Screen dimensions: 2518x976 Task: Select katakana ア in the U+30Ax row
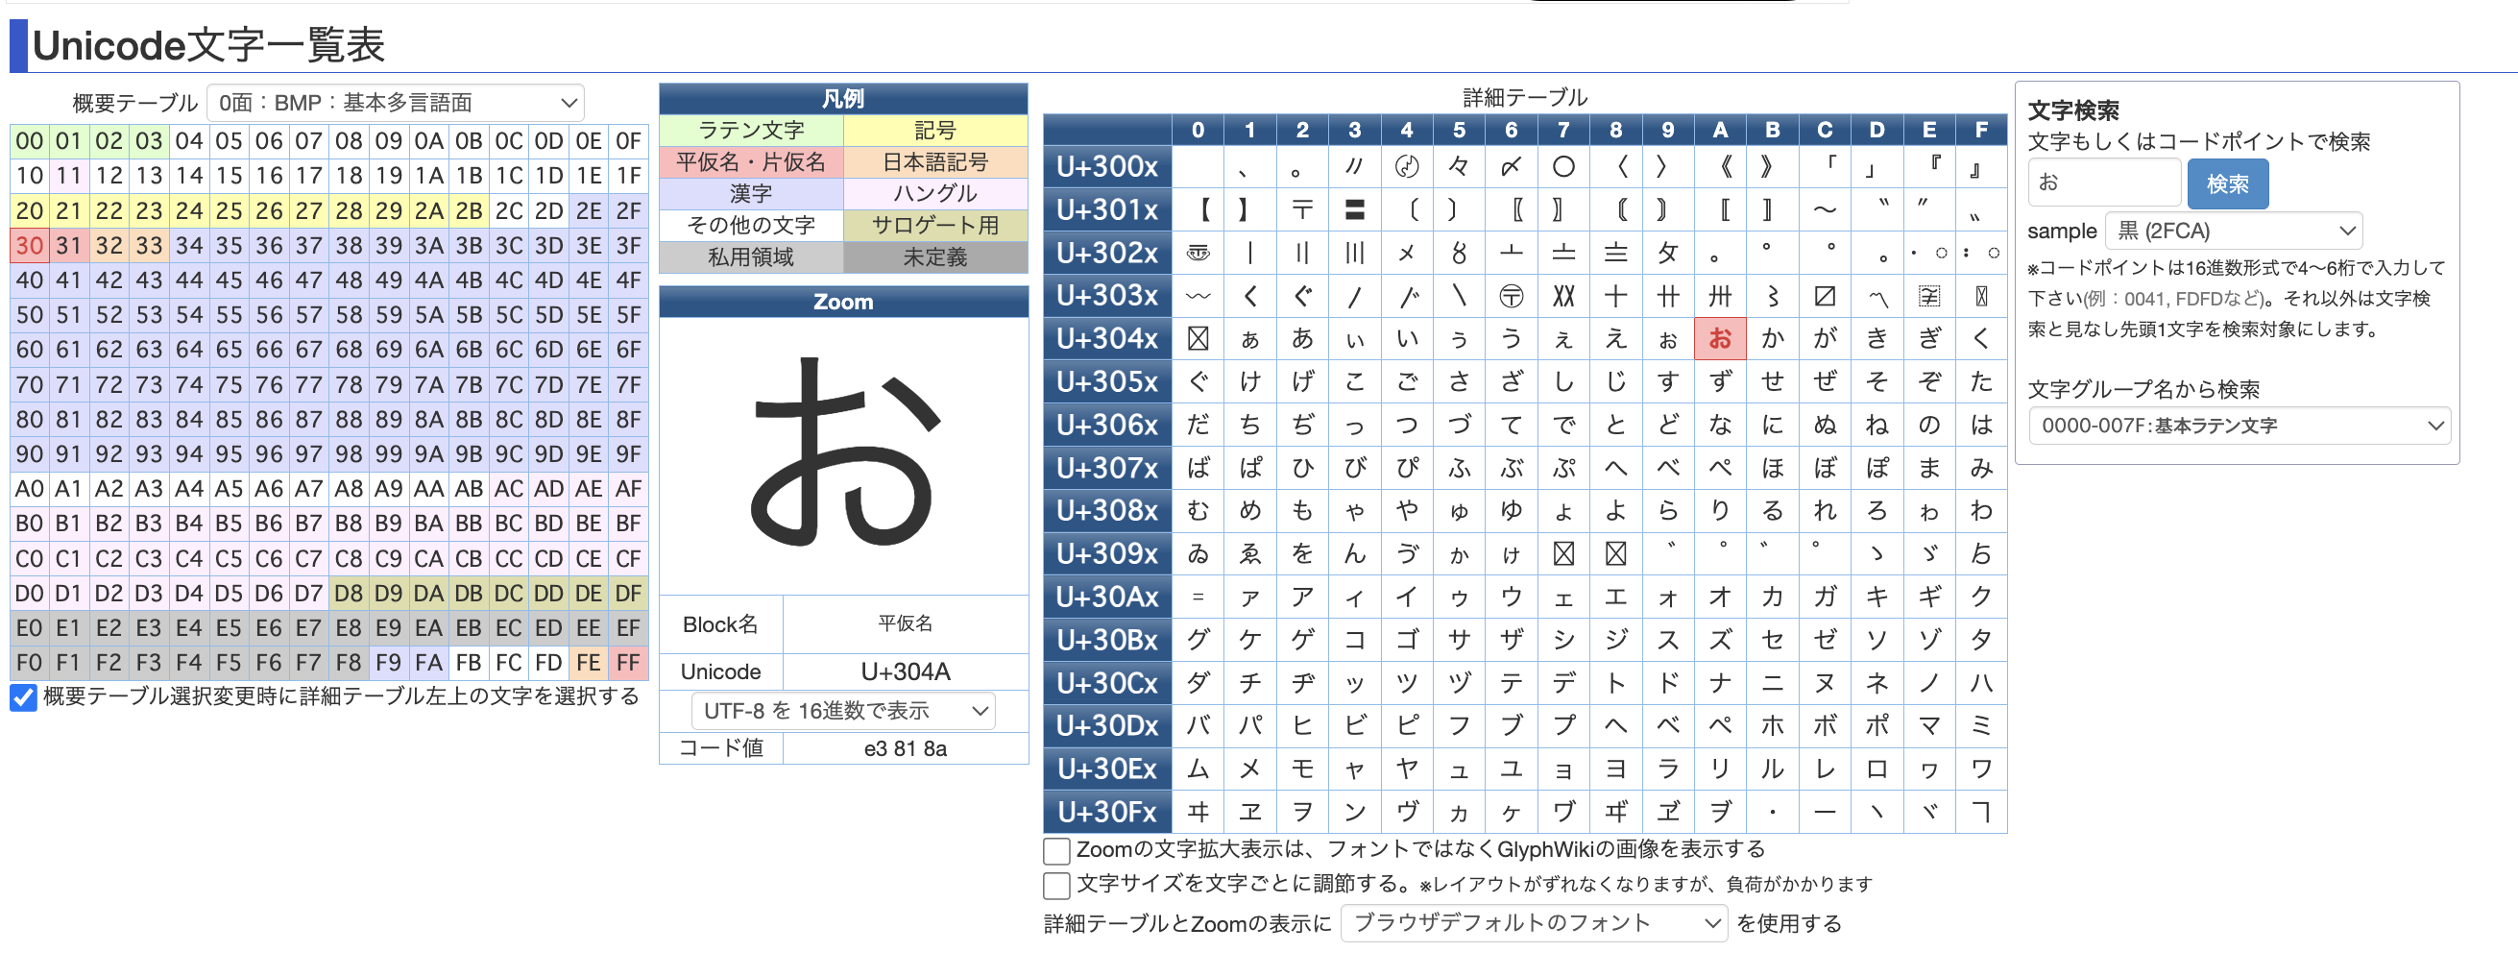tap(1303, 597)
